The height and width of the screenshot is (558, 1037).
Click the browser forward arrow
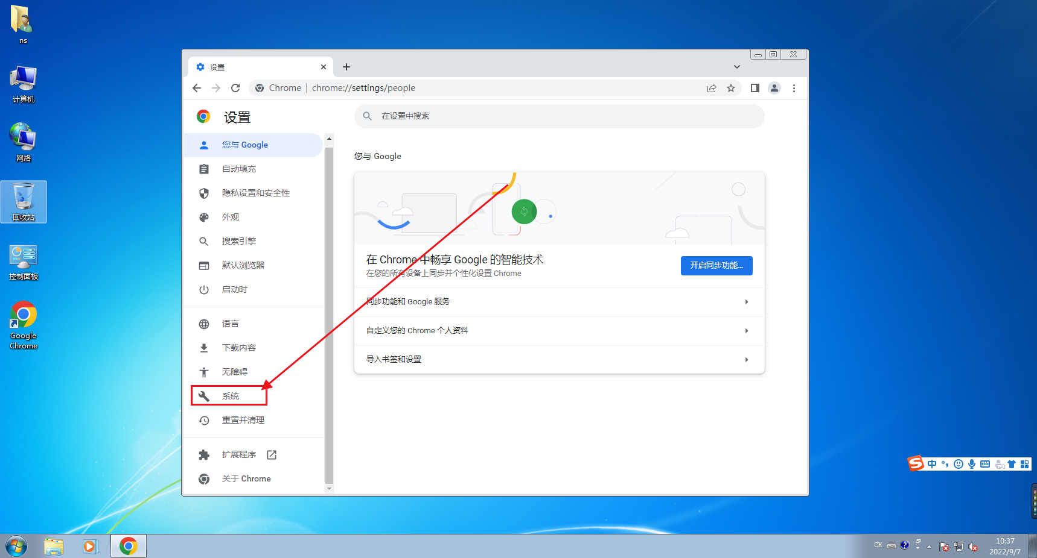click(x=216, y=88)
